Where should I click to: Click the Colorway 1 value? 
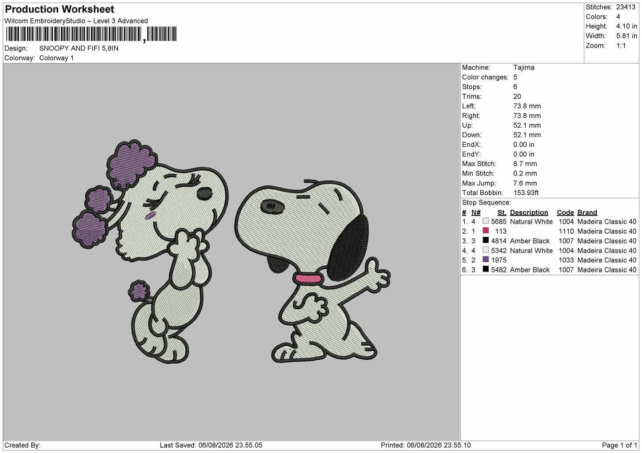(56, 58)
